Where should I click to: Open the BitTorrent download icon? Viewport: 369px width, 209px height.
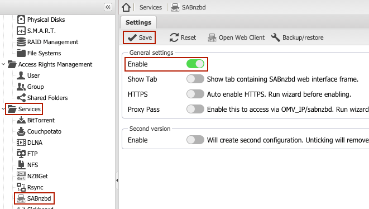(21, 120)
